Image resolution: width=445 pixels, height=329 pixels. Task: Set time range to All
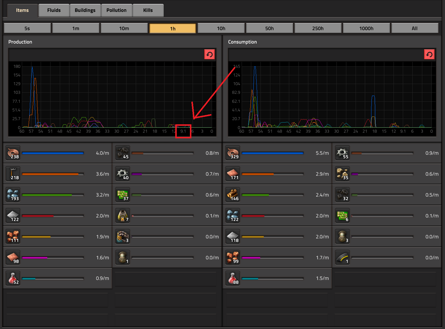[x=415, y=28]
